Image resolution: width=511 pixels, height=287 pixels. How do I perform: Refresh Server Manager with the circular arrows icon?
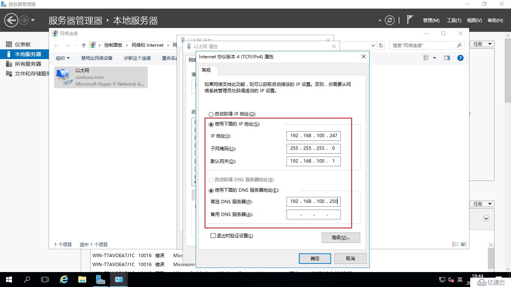click(x=389, y=20)
